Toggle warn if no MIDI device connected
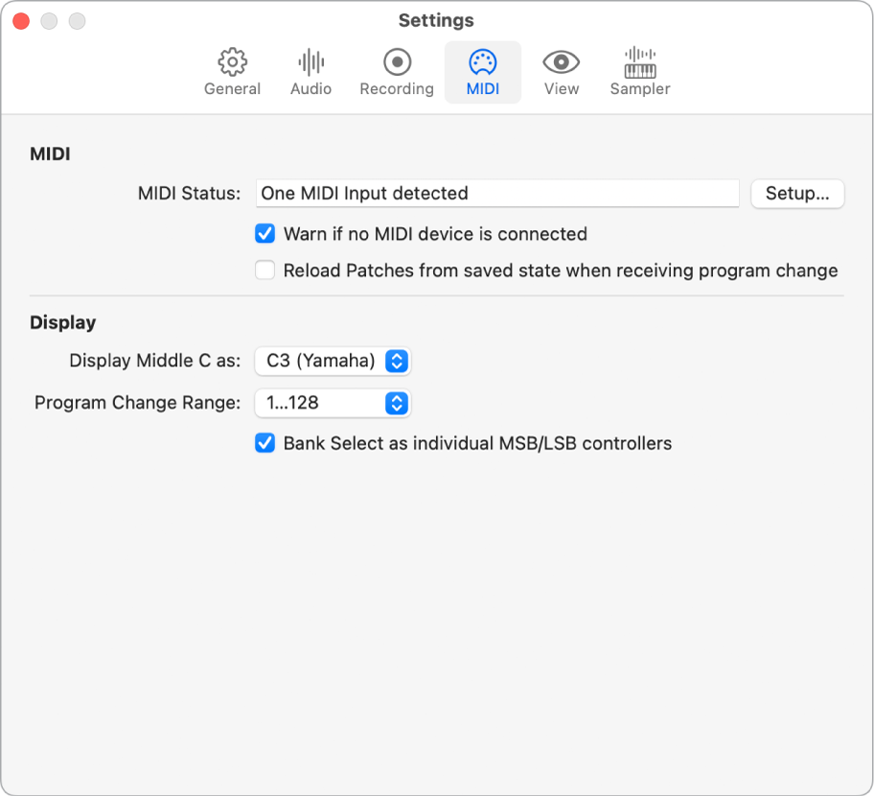The height and width of the screenshot is (796, 874). 264,233
